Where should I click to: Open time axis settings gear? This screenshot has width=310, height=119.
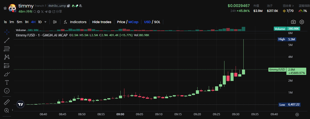297,114
